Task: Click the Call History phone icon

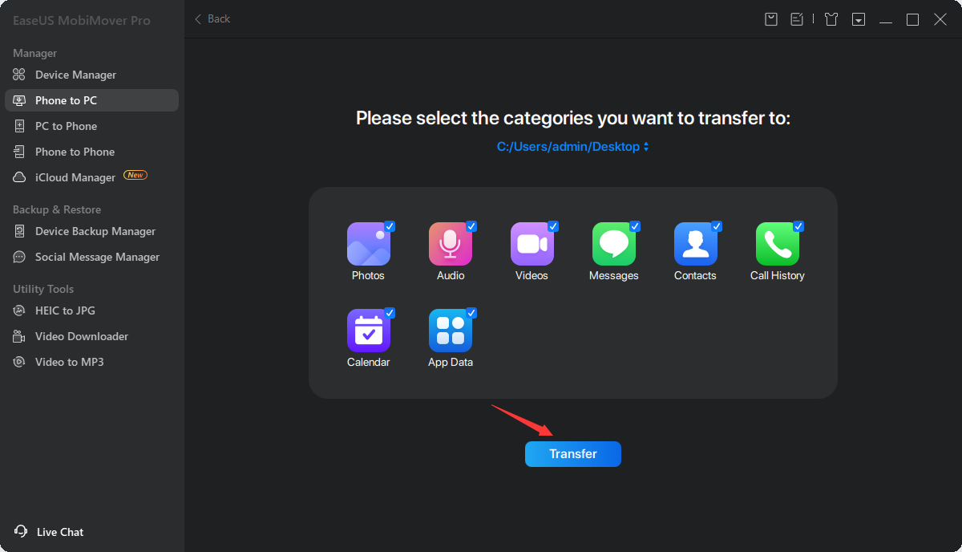Action: 778,244
